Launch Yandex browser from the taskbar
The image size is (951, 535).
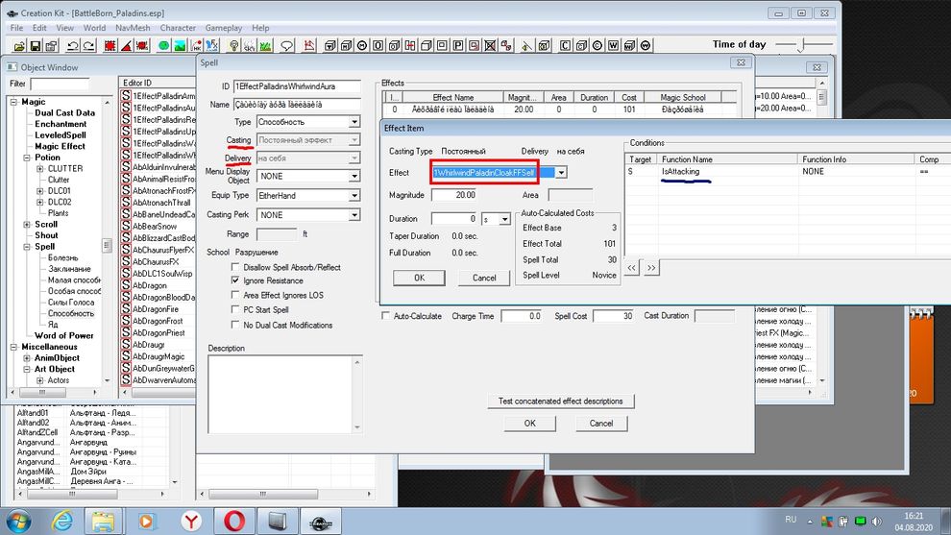(x=191, y=520)
